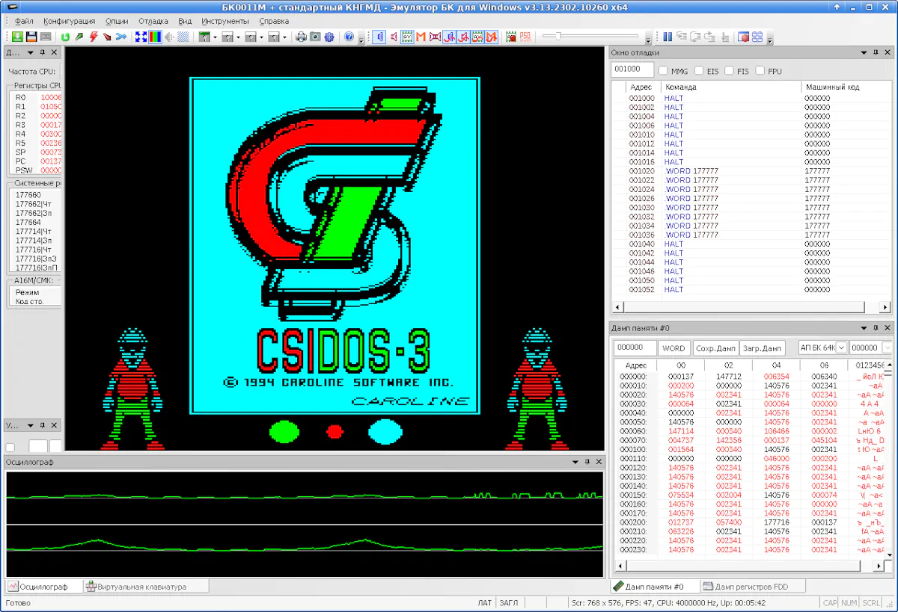
Task: Open the tape cassette manager icon
Action: tap(46, 37)
